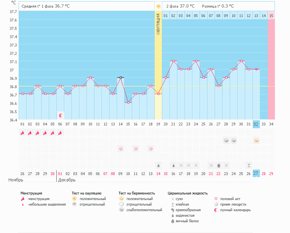The width and height of the screenshot is (290, 233).
Task: Select highlighted cycle day 32 on the axis
Action: click(256, 124)
